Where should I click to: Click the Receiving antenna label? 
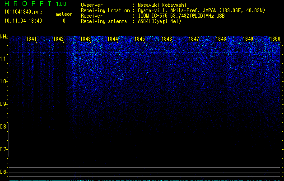[104, 21]
